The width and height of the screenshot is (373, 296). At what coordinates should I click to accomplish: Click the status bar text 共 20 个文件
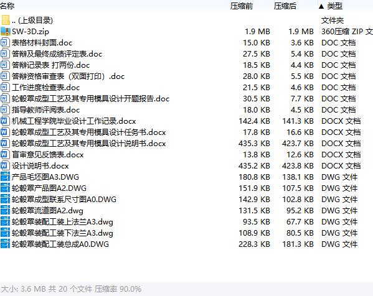[x=70, y=289]
